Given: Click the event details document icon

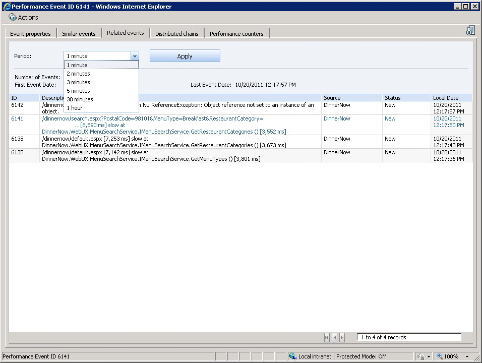Looking at the screenshot, I should point(470,30).
